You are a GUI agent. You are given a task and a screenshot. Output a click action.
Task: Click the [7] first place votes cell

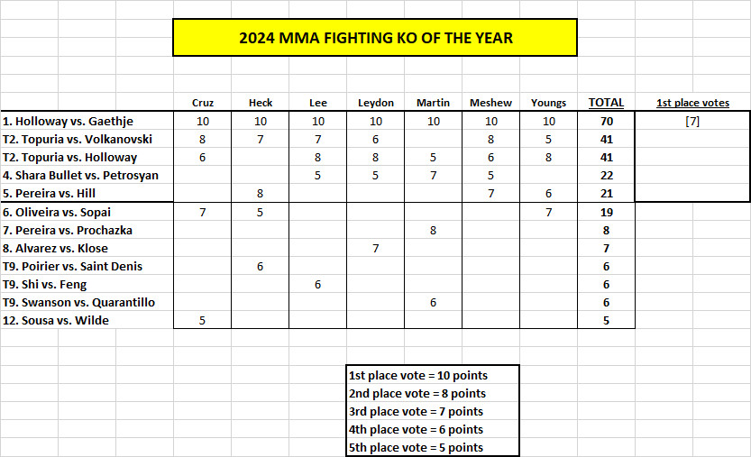(692, 121)
